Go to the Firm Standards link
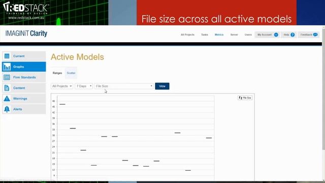The image size is (325, 183). pos(24,77)
